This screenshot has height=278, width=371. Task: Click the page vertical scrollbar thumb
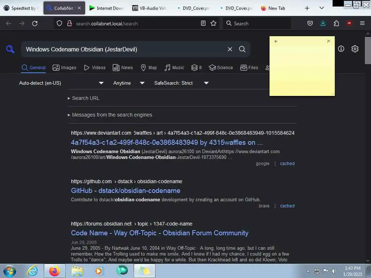368,50
